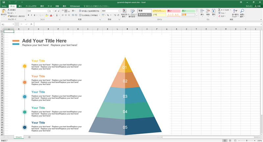
Task: Expand the font size dropdown
Action: coord(53,11)
